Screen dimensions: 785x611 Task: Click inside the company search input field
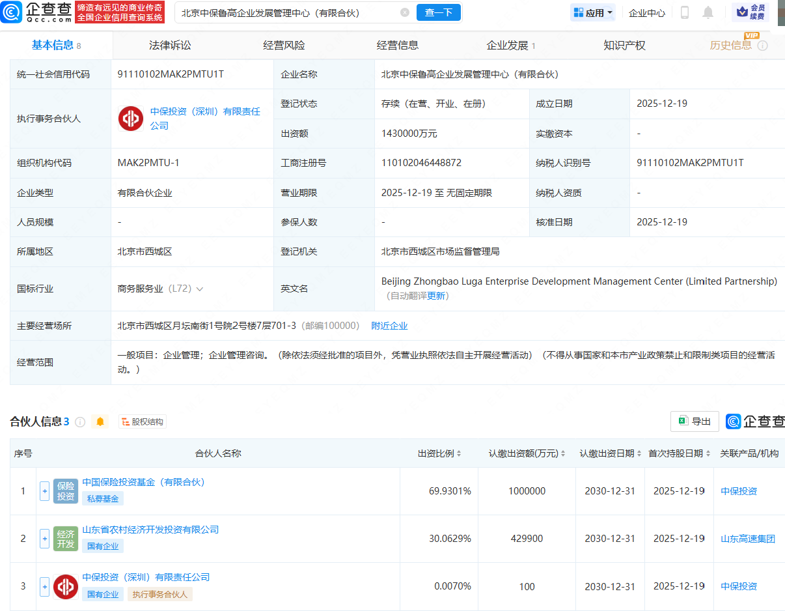[280, 12]
